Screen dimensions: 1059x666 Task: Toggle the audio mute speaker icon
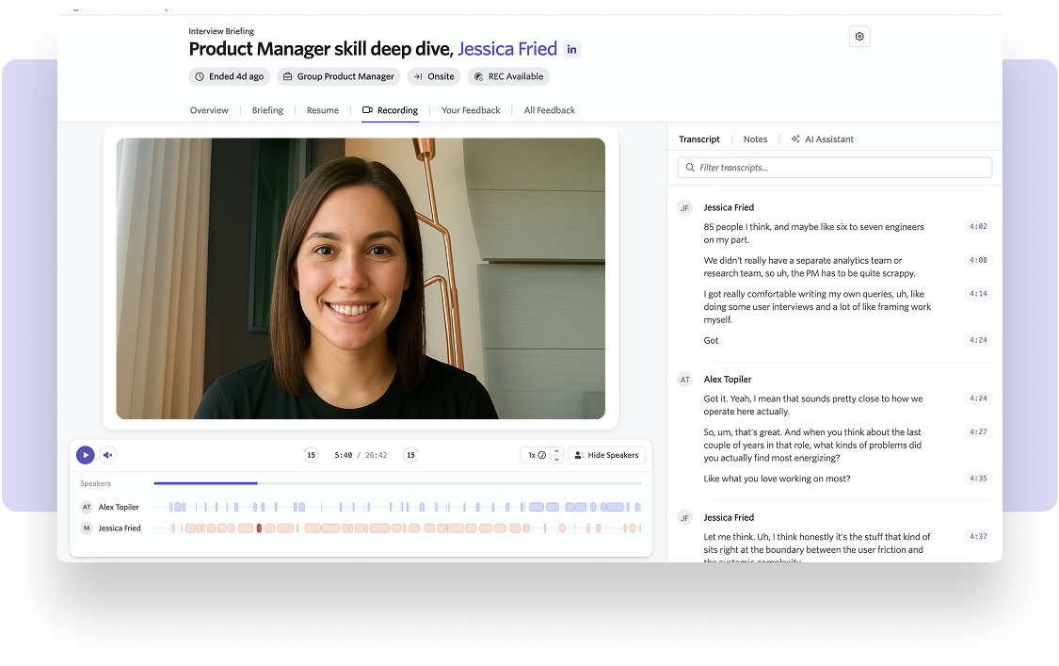click(108, 455)
